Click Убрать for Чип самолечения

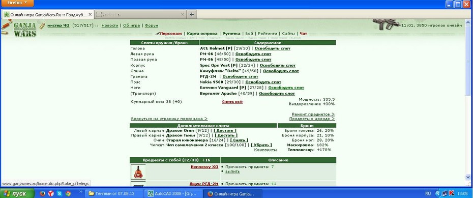tap(261, 145)
